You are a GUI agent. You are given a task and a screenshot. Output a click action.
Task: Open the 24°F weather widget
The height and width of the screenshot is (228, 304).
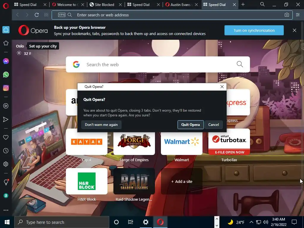click(x=236, y=222)
